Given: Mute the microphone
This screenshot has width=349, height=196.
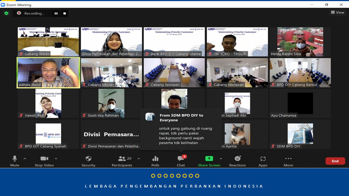Looking at the screenshot, I should tap(15, 161).
